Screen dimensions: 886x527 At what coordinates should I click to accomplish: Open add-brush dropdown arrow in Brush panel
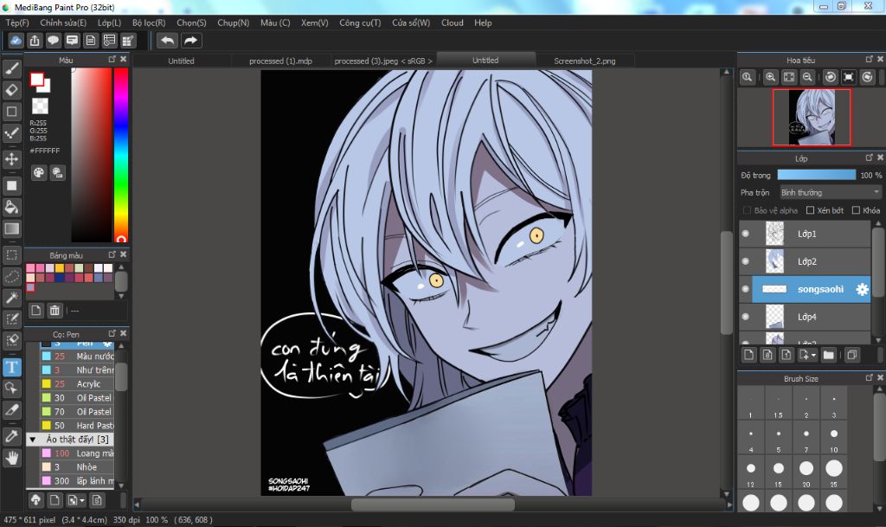coord(82,500)
